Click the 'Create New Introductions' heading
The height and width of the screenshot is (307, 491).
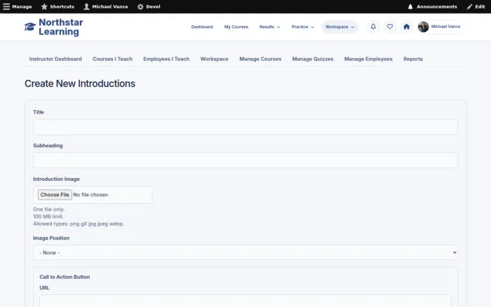[80, 83]
